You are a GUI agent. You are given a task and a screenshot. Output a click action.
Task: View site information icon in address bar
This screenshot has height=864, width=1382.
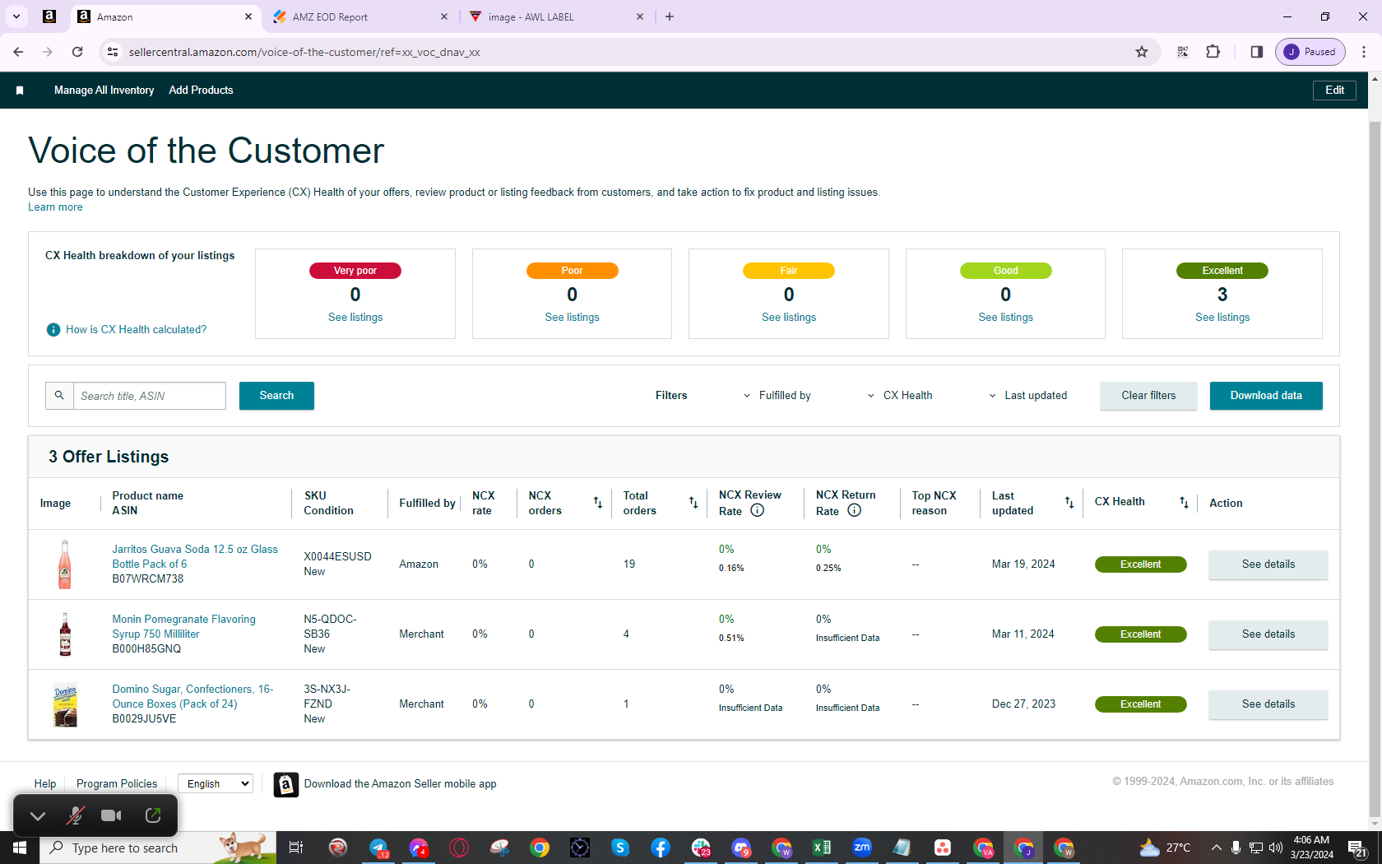[113, 52]
